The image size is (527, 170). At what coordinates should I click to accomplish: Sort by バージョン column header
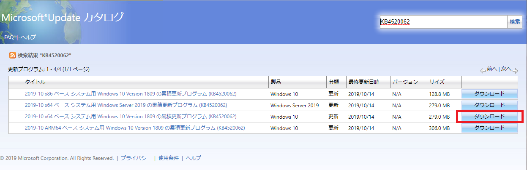pyautogui.click(x=405, y=82)
